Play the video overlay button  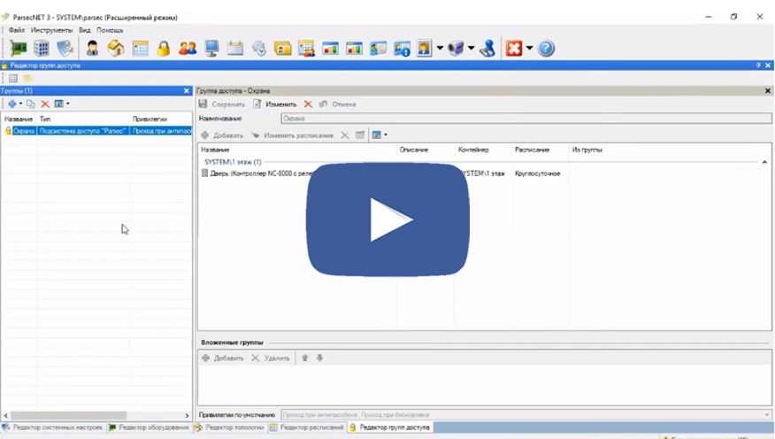388,219
